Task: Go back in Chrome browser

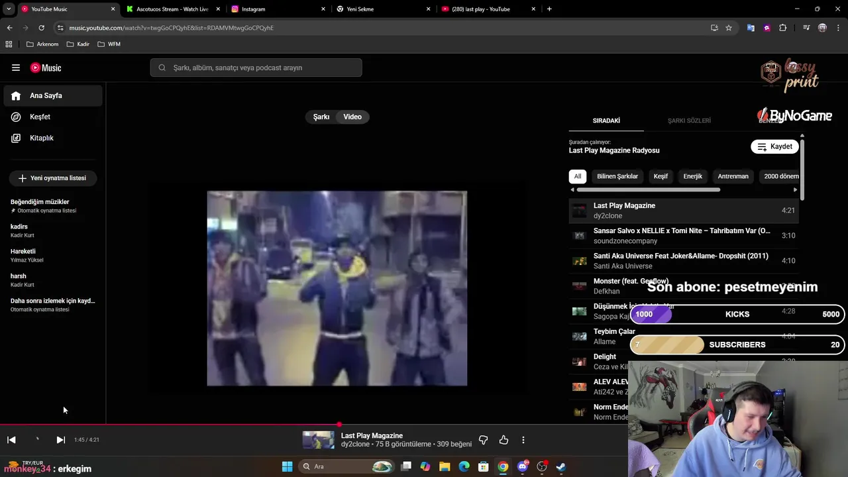Action: tap(9, 28)
